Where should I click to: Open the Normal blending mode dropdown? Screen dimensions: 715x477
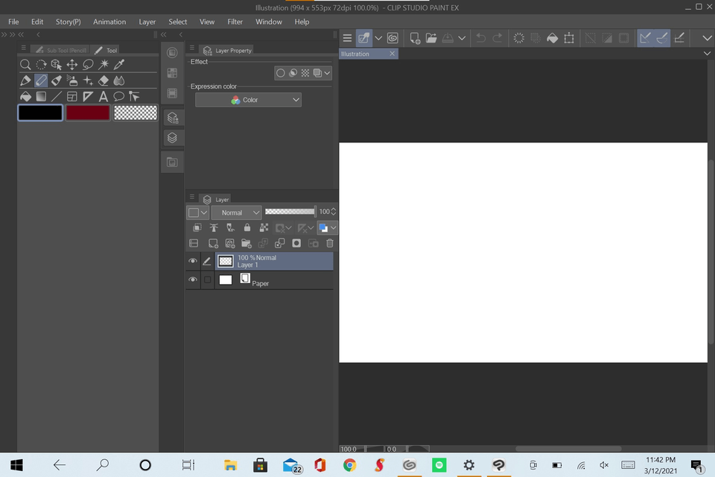236,212
